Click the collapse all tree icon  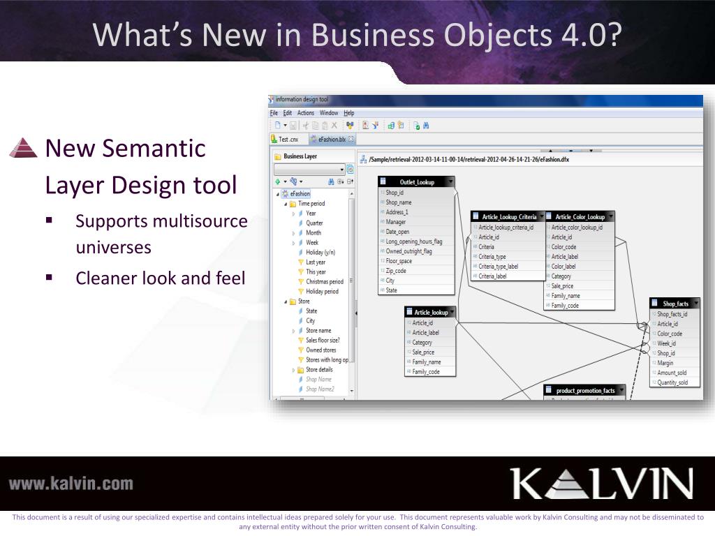coord(351,181)
